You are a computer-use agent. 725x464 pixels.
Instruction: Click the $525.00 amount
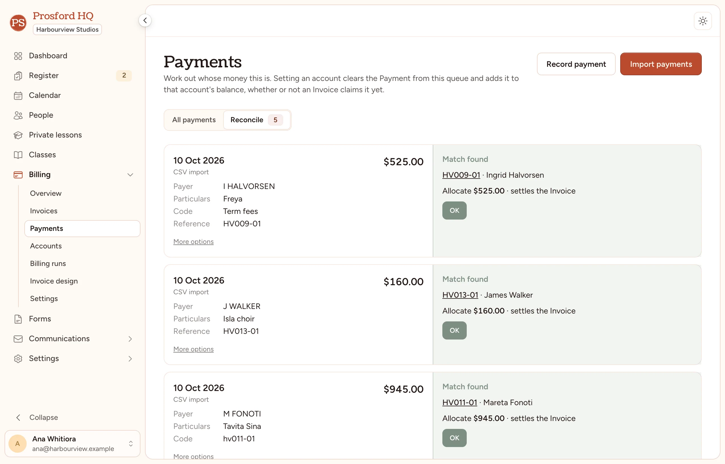[404, 162]
